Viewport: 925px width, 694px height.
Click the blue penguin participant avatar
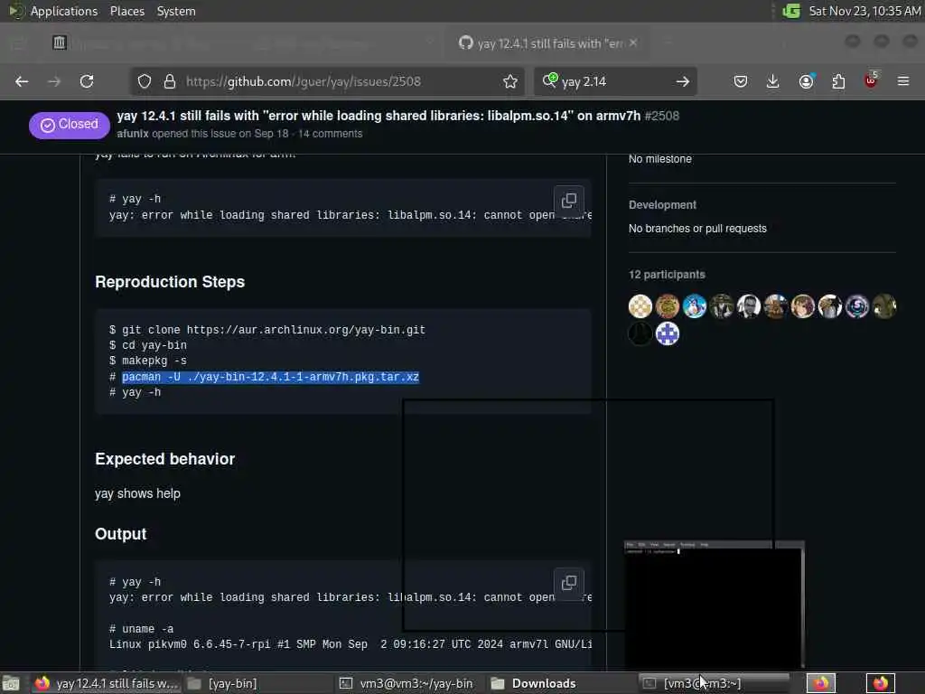695,306
